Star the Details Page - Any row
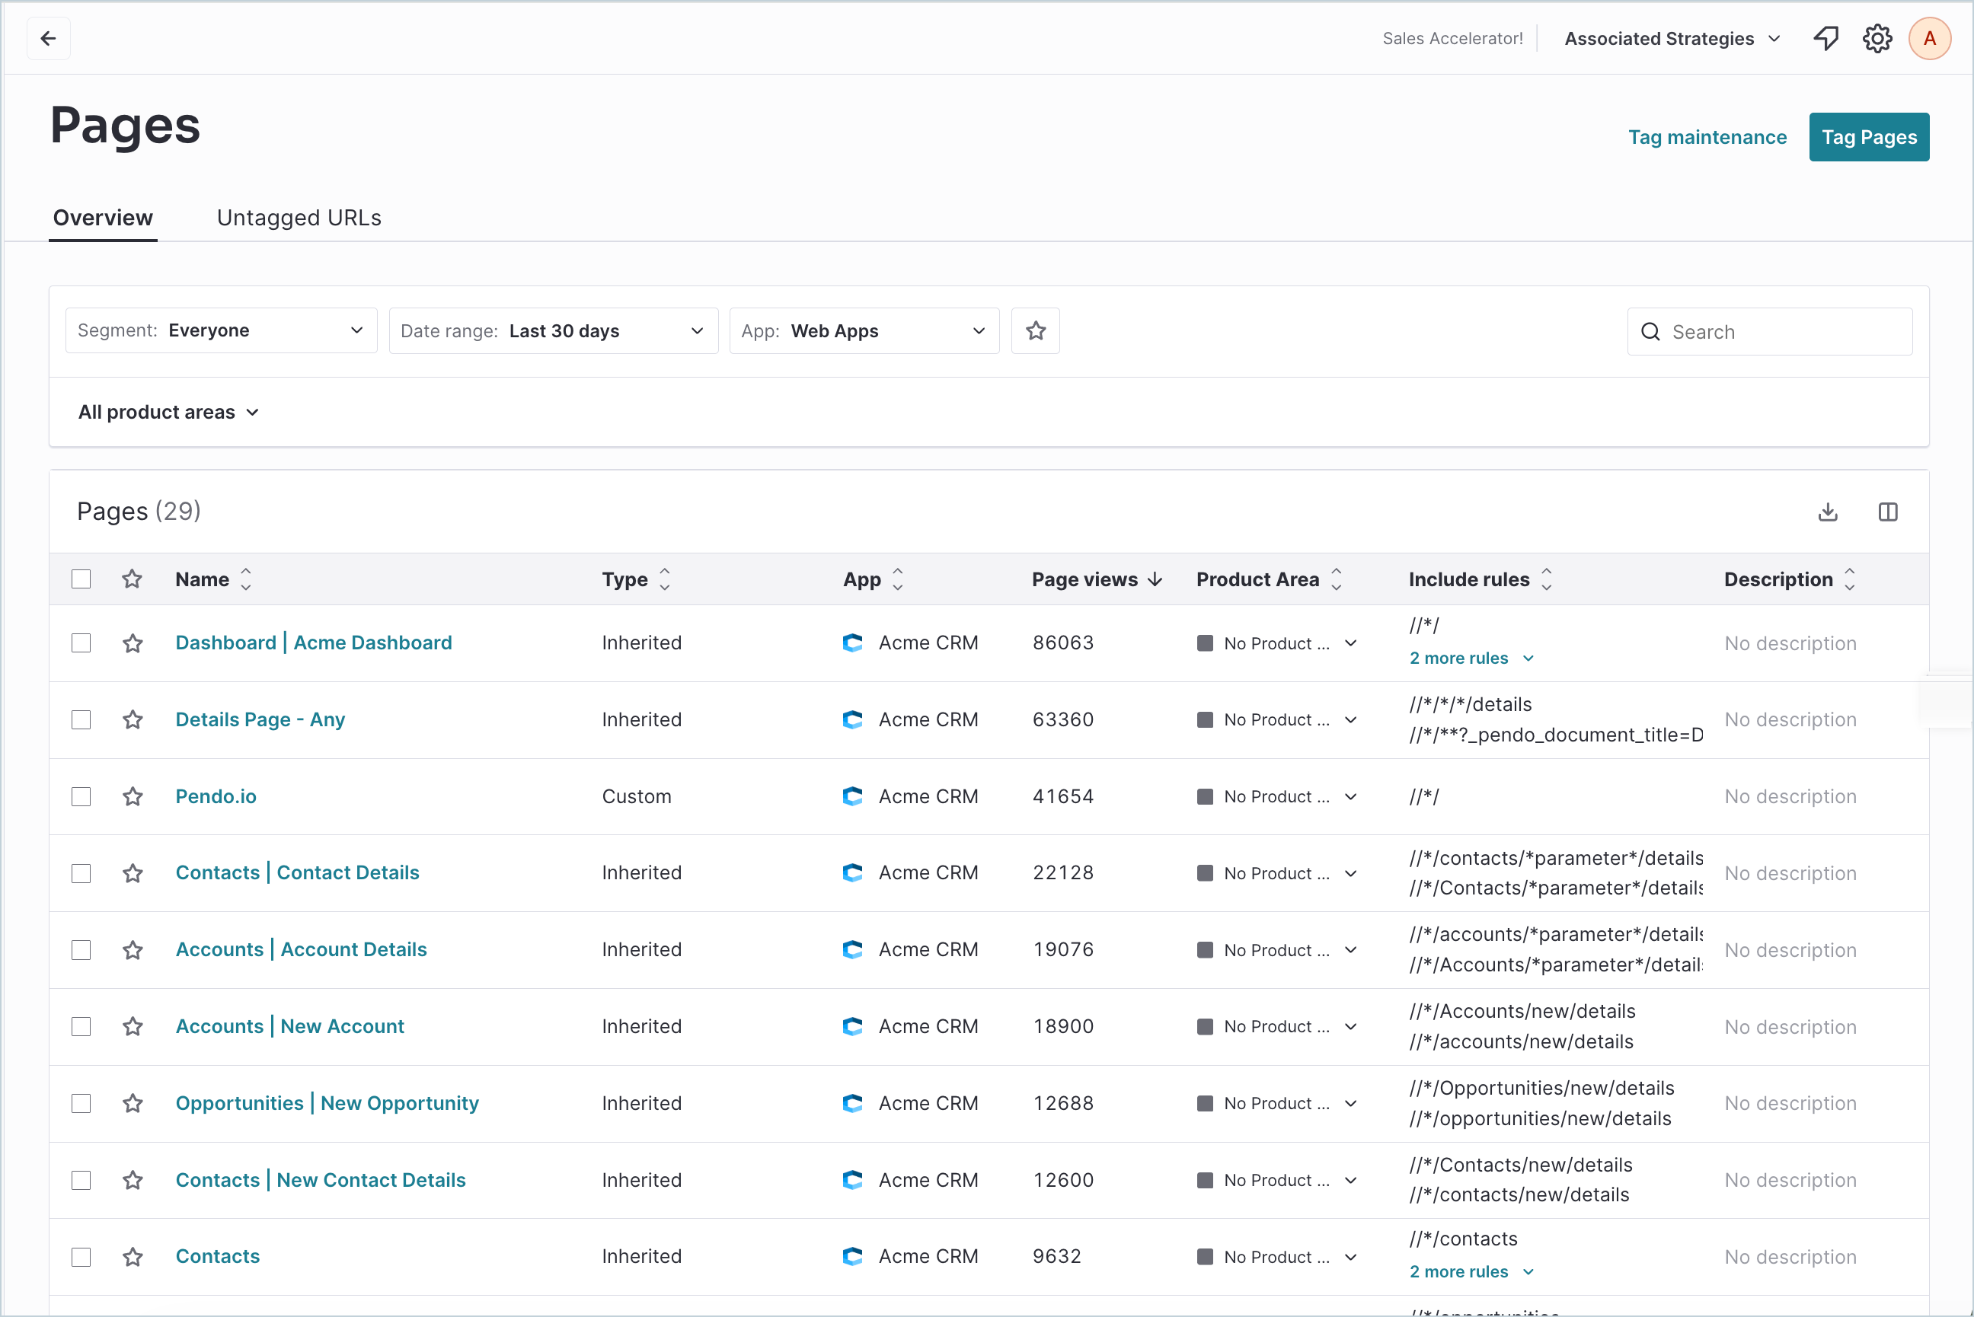The image size is (1974, 1317). (x=133, y=720)
